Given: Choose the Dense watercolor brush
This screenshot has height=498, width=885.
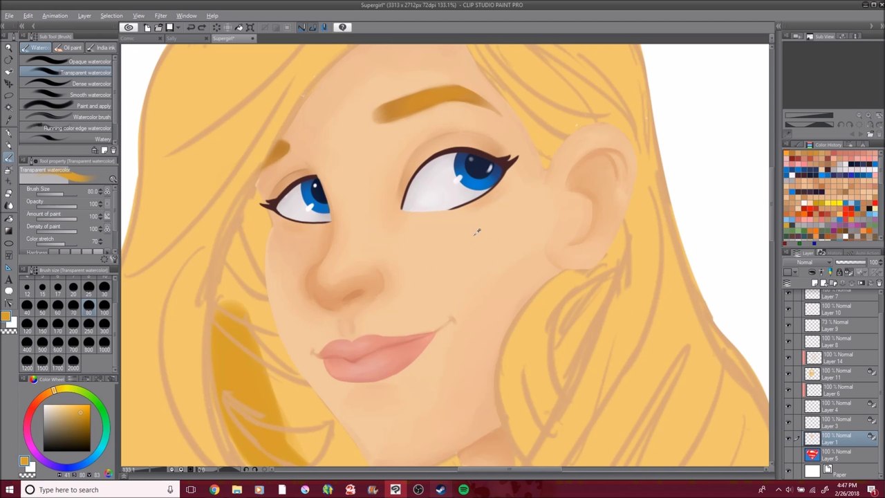Looking at the screenshot, I should click(x=66, y=84).
